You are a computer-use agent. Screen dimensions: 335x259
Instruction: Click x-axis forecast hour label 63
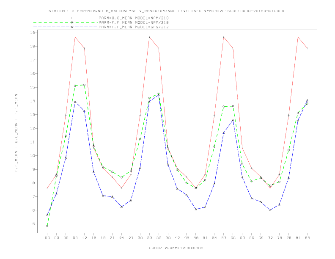pos(242,238)
